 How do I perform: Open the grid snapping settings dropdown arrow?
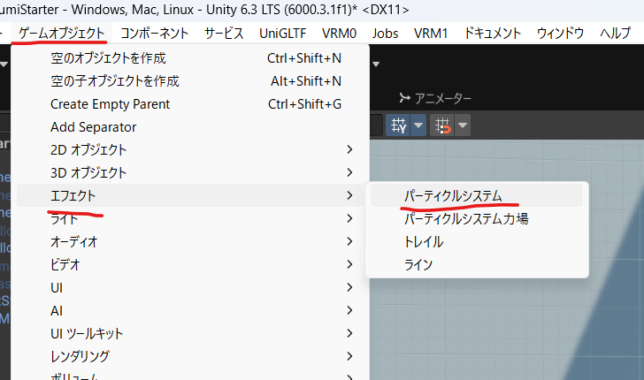(x=462, y=125)
